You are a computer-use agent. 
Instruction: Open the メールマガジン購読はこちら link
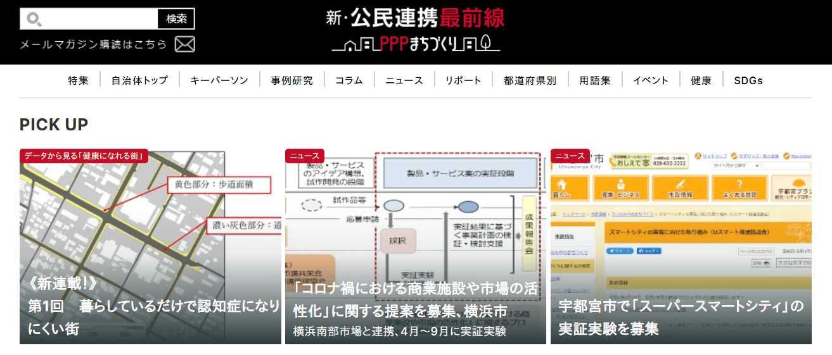click(93, 44)
